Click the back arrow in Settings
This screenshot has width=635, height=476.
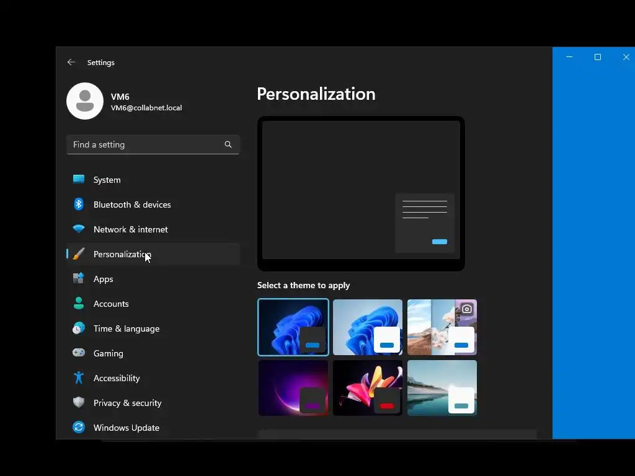pos(71,63)
